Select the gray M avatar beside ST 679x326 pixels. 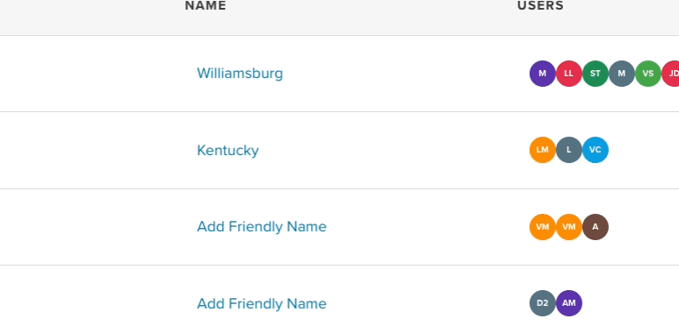tap(621, 74)
